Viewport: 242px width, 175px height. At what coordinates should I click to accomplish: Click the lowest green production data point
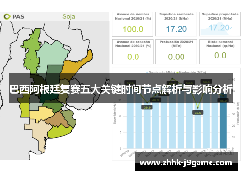[x=198, y=108]
